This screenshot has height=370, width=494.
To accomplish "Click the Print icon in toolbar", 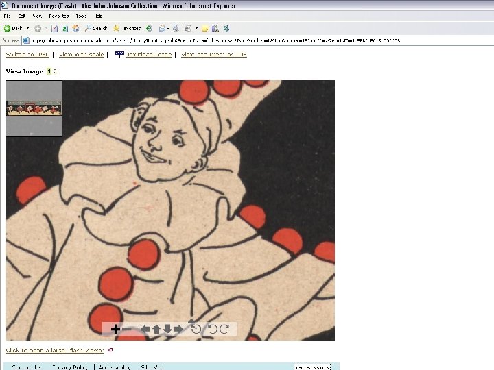I will [x=176, y=29].
